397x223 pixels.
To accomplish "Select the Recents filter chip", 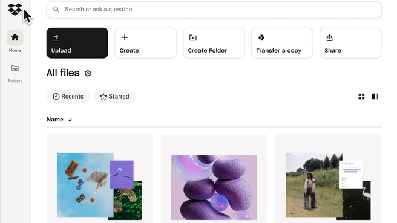I will [x=68, y=96].
